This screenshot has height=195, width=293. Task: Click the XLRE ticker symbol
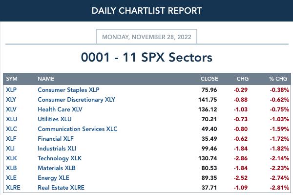pyautogui.click(x=13, y=188)
